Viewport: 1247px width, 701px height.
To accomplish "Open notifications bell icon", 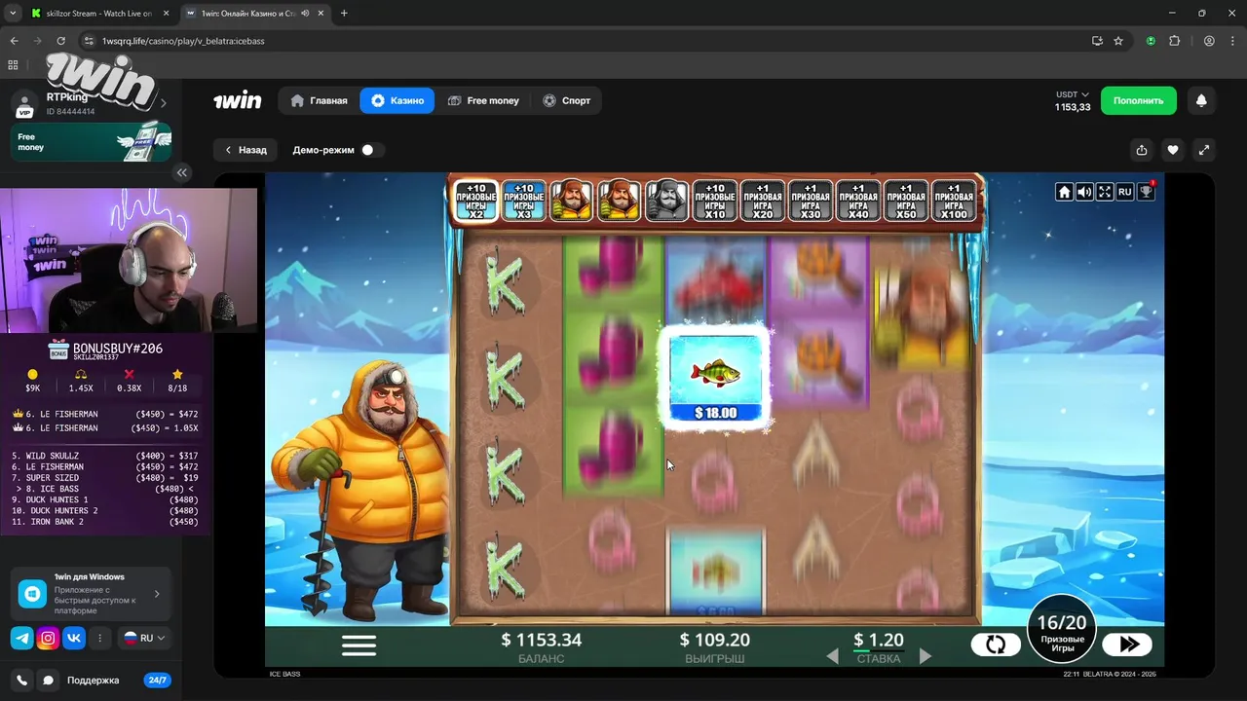I will 1201,100.
